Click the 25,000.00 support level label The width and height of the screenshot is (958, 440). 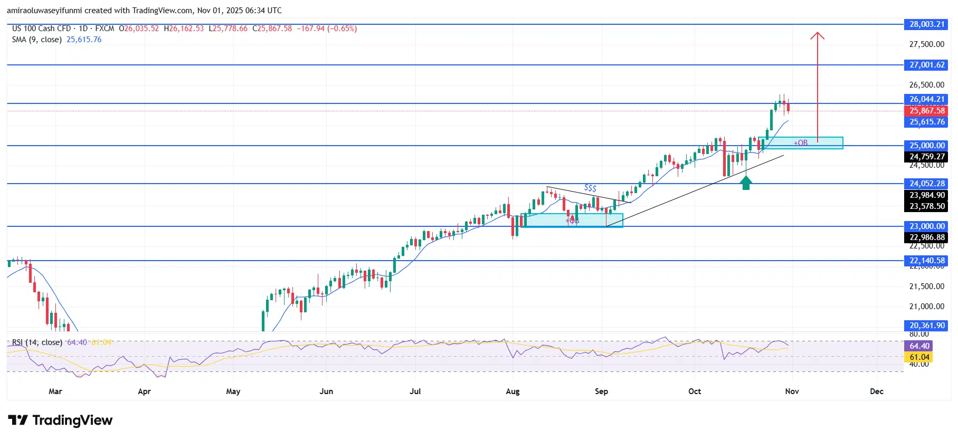926,146
